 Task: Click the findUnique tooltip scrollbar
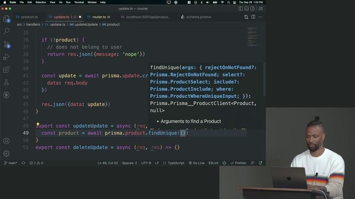point(264,80)
